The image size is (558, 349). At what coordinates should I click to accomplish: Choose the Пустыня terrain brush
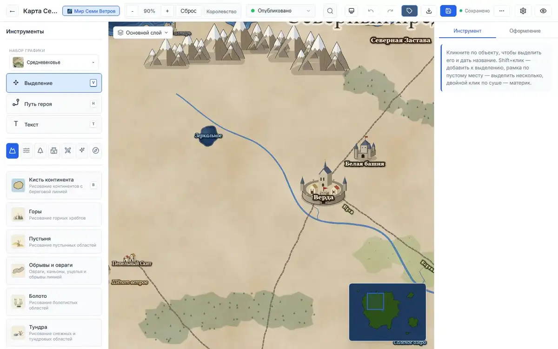click(x=54, y=242)
